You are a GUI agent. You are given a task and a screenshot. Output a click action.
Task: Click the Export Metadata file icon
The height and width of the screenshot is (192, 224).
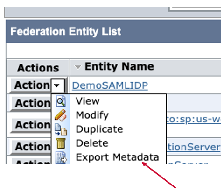(x=61, y=157)
